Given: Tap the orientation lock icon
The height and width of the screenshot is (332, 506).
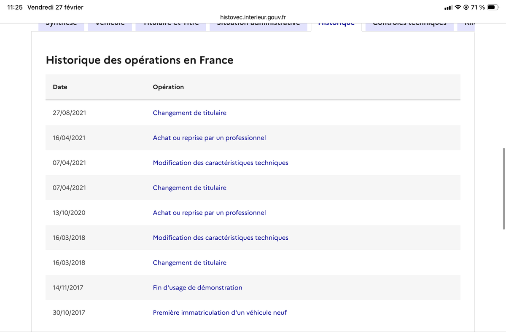Looking at the screenshot, I should [x=466, y=8].
